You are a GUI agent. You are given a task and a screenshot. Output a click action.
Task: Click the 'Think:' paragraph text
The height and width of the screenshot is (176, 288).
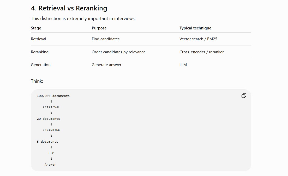pyautogui.click(x=37, y=81)
